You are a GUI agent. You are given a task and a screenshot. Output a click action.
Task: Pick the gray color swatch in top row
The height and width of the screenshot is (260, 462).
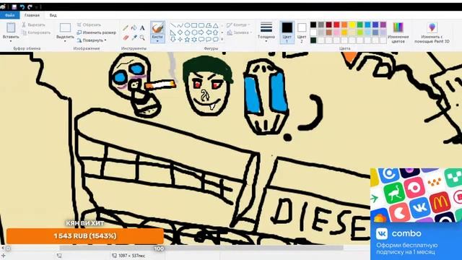tap(321, 25)
